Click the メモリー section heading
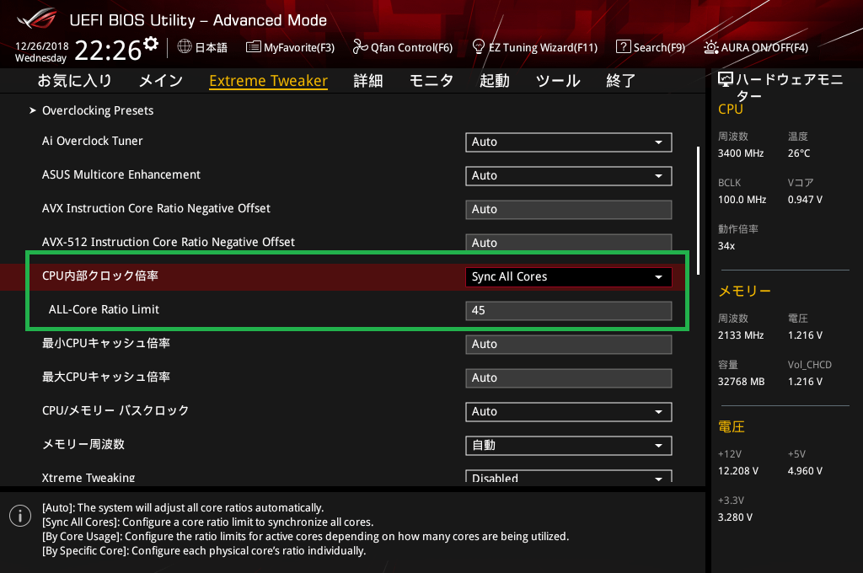 click(744, 292)
